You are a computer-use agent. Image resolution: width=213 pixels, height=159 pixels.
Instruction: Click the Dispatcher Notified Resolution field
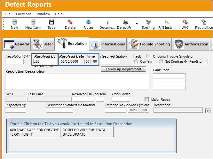click(x=59, y=110)
